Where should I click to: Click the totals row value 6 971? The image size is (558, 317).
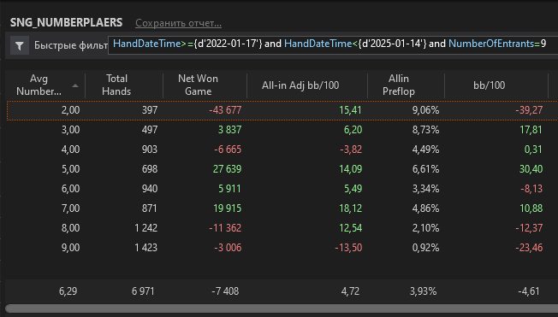coord(143,291)
